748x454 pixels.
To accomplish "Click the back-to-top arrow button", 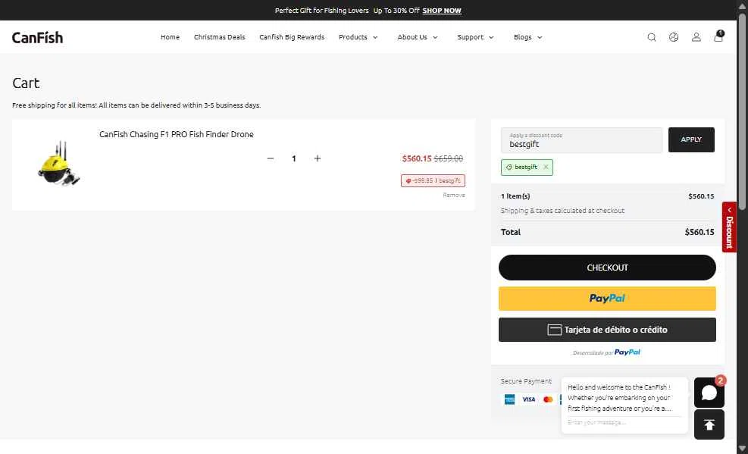I will 709,424.
